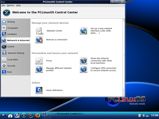Click the Proxy text label
The image size is (159, 119).
(49, 61)
